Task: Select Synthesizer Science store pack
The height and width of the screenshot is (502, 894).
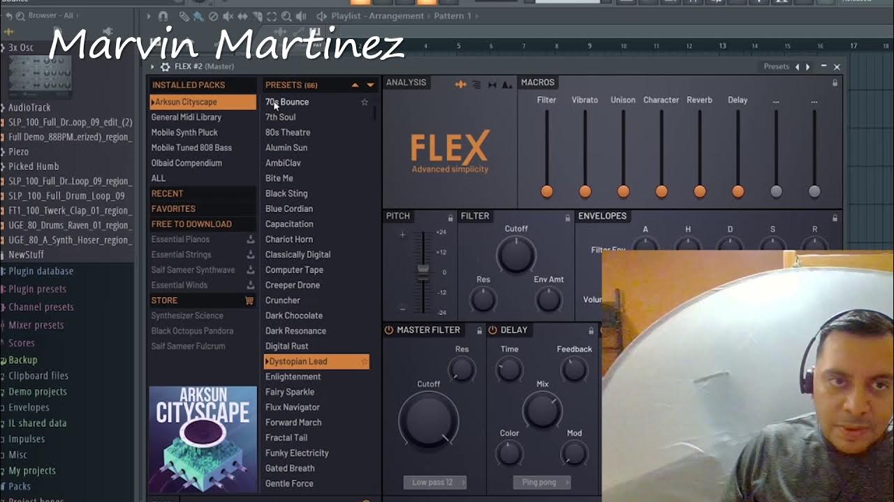Action: (x=187, y=316)
